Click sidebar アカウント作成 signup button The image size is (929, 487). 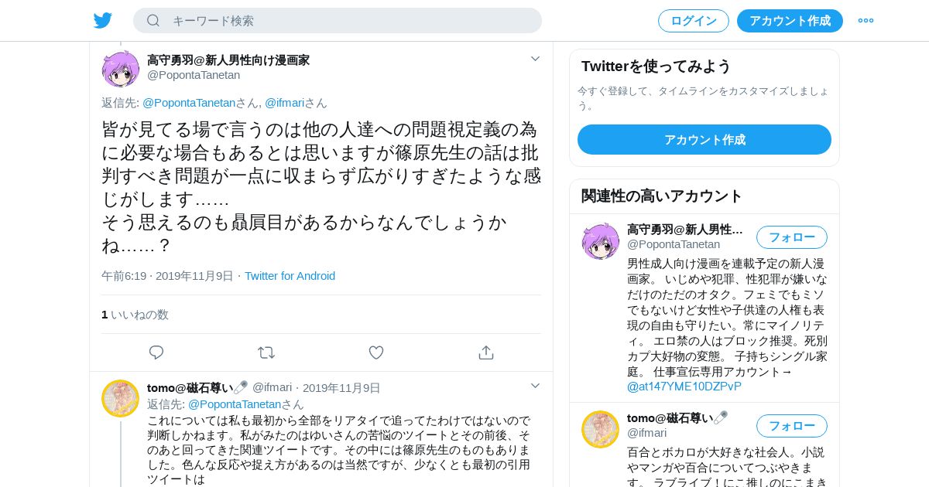click(x=704, y=140)
